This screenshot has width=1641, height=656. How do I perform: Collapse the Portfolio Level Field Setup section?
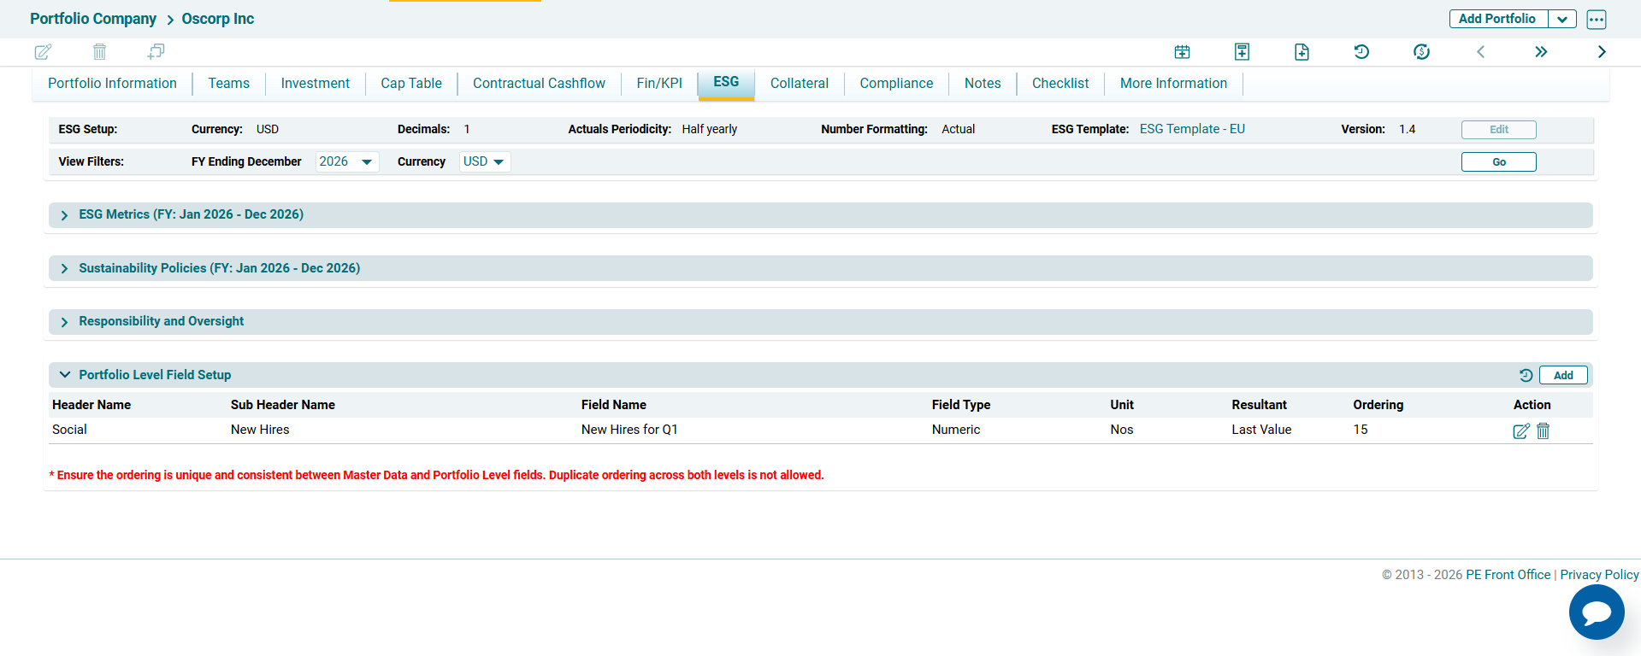click(x=65, y=375)
